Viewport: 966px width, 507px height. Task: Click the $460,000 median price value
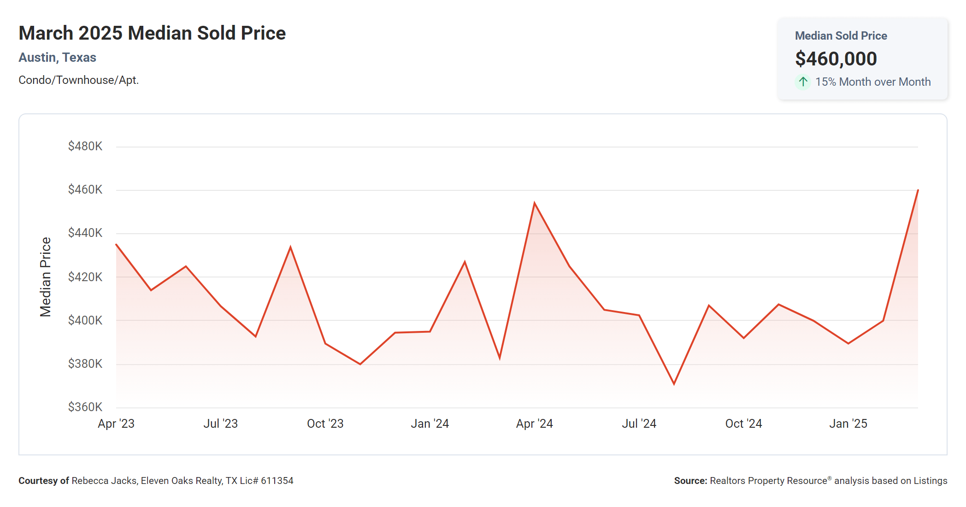pos(836,59)
